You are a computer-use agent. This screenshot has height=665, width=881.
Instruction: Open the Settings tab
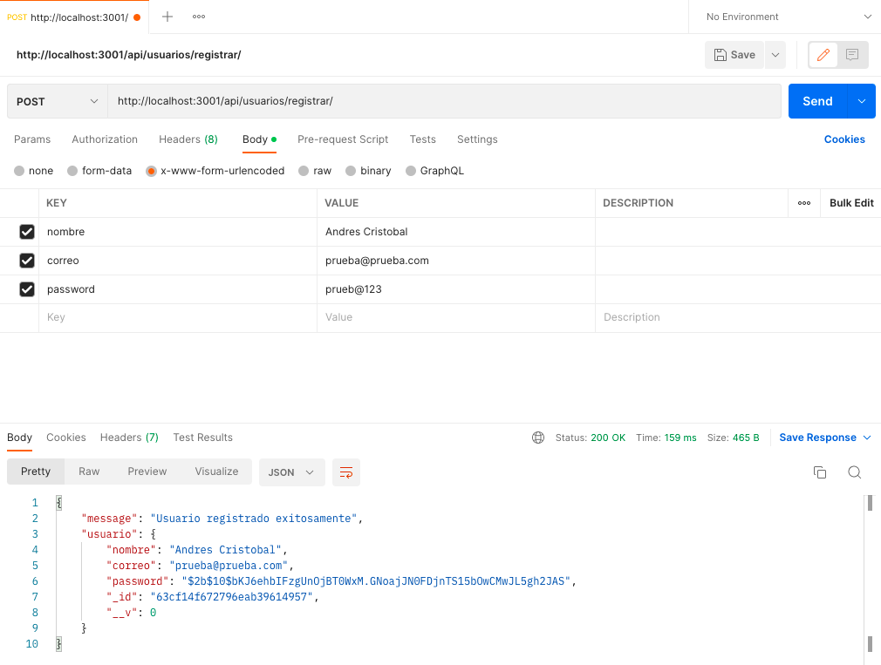(477, 139)
